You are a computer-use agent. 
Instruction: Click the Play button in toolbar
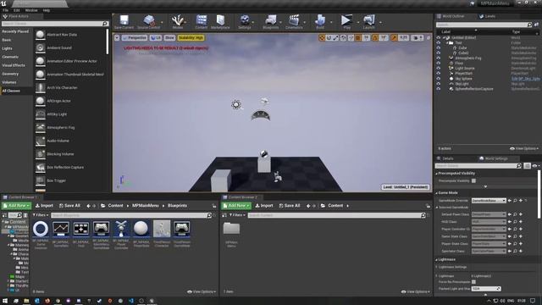[346, 22]
